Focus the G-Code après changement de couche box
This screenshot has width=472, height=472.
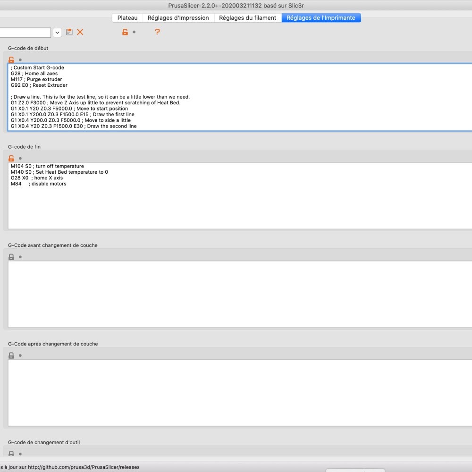click(240, 393)
